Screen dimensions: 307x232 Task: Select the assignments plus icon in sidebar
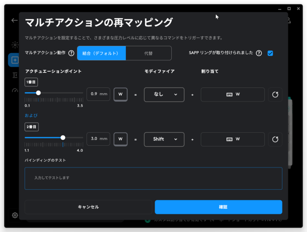coord(15,60)
